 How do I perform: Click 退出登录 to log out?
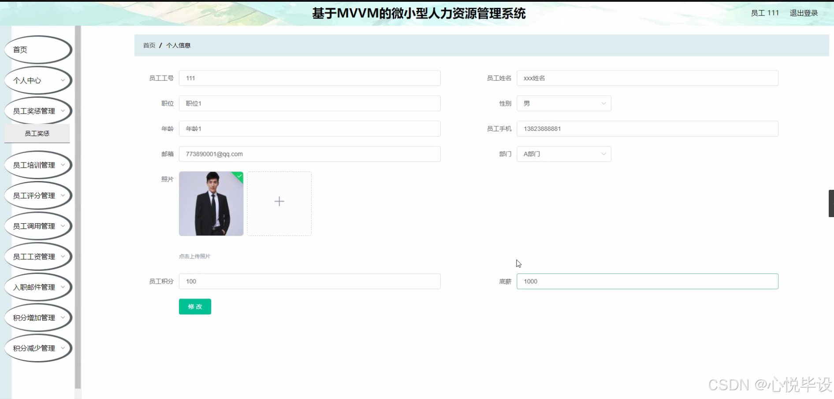click(803, 13)
